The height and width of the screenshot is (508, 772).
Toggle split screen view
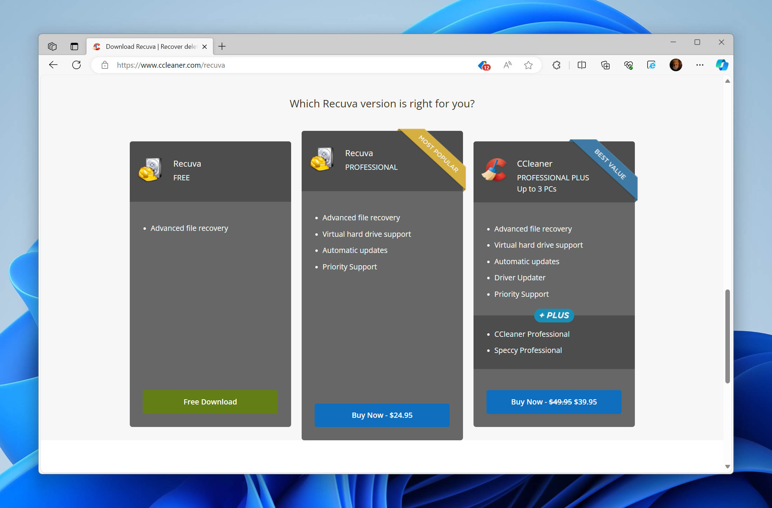pos(582,65)
